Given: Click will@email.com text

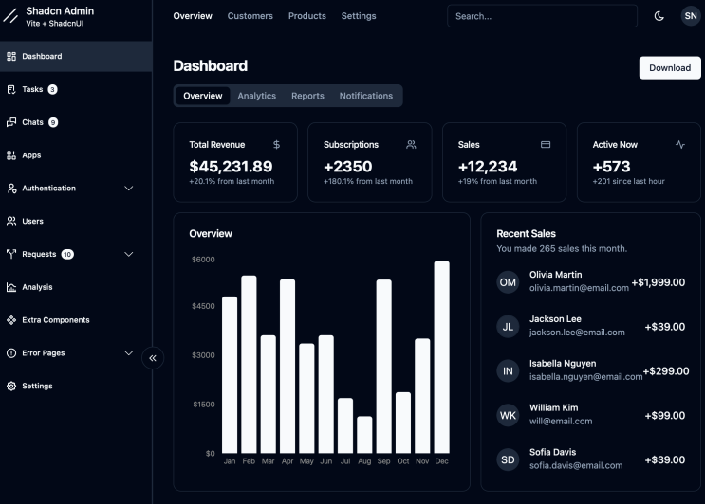Looking at the screenshot, I should coord(561,422).
